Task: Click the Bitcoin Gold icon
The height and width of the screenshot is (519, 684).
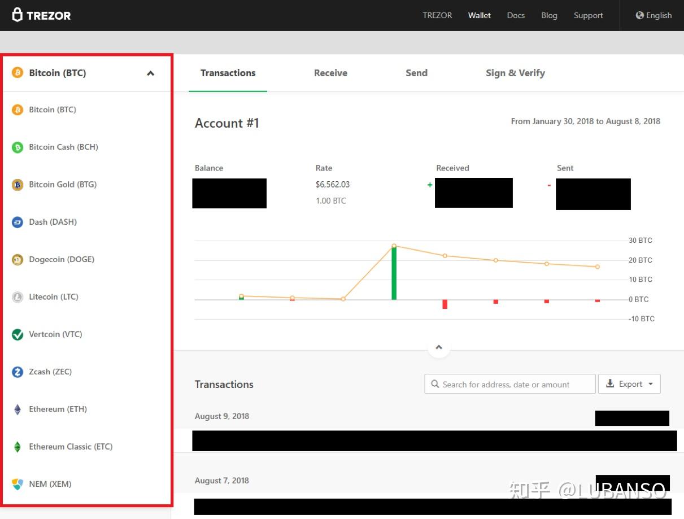Action: point(18,185)
